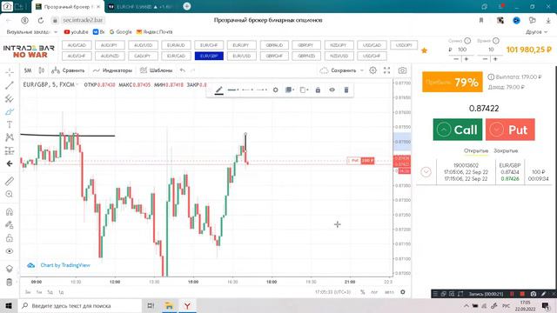Switch to the Открытые open trades tab
557x313 pixels.
pyautogui.click(x=476, y=150)
